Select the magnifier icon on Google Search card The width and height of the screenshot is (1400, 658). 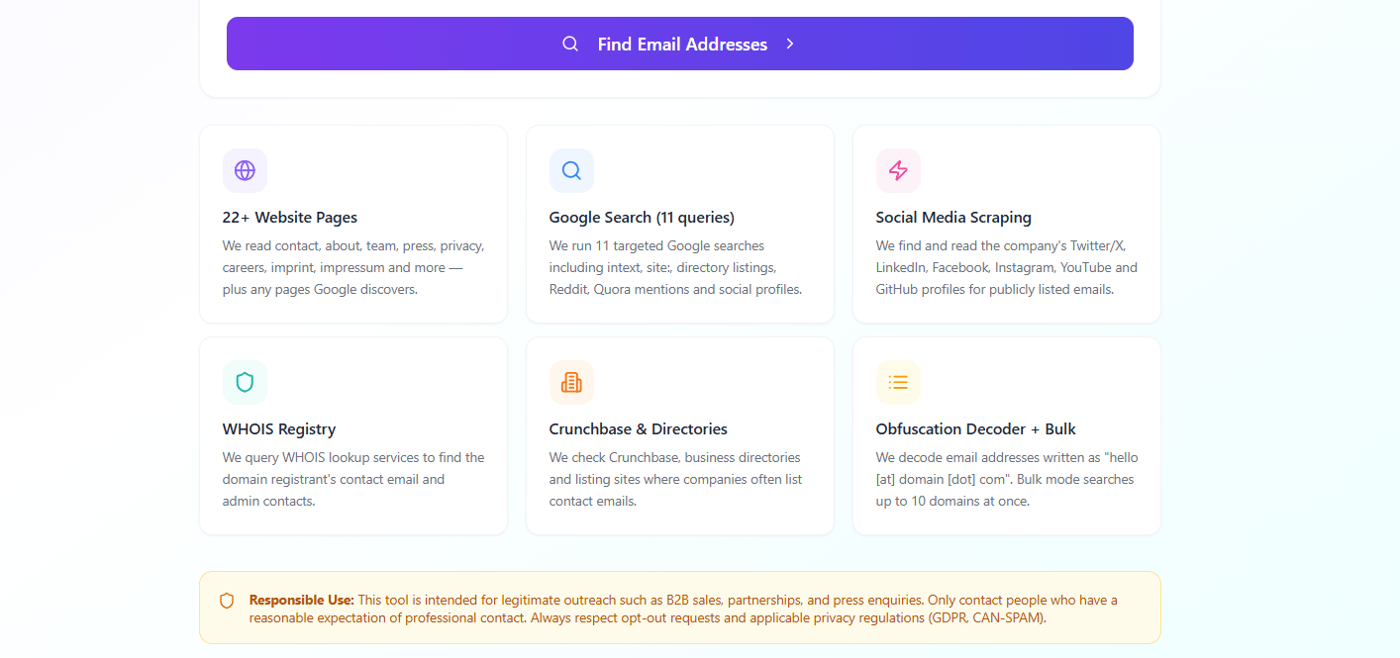[571, 170]
